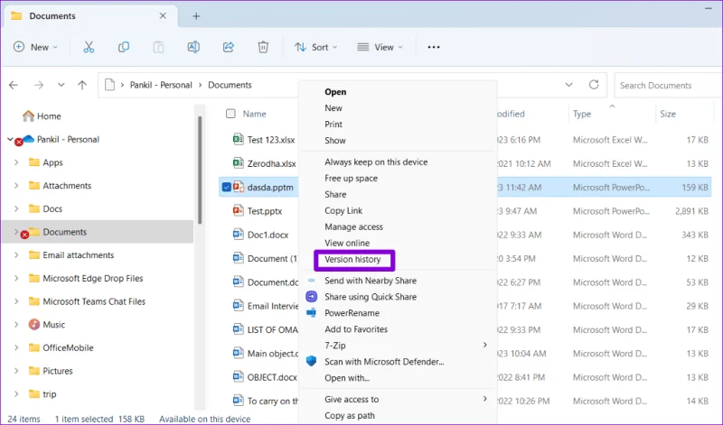The height and width of the screenshot is (425, 723).
Task: Click the navigation pane scrollbar
Action: pyautogui.click(x=200, y=171)
